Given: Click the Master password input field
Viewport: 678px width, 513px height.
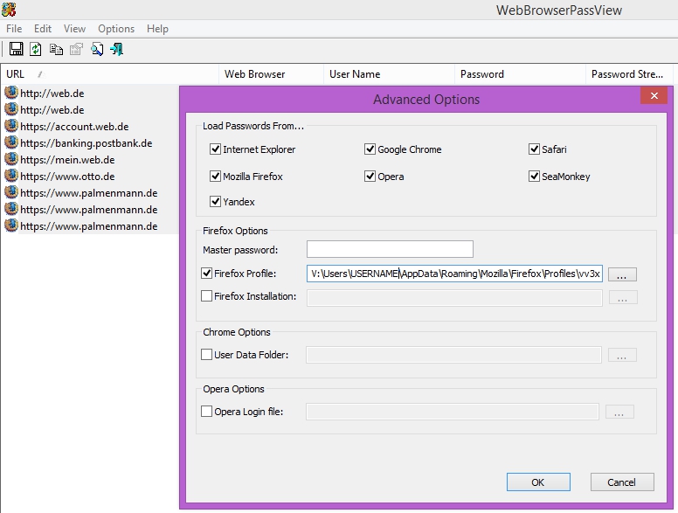Looking at the screenshot, I should [x=390, y=250].
